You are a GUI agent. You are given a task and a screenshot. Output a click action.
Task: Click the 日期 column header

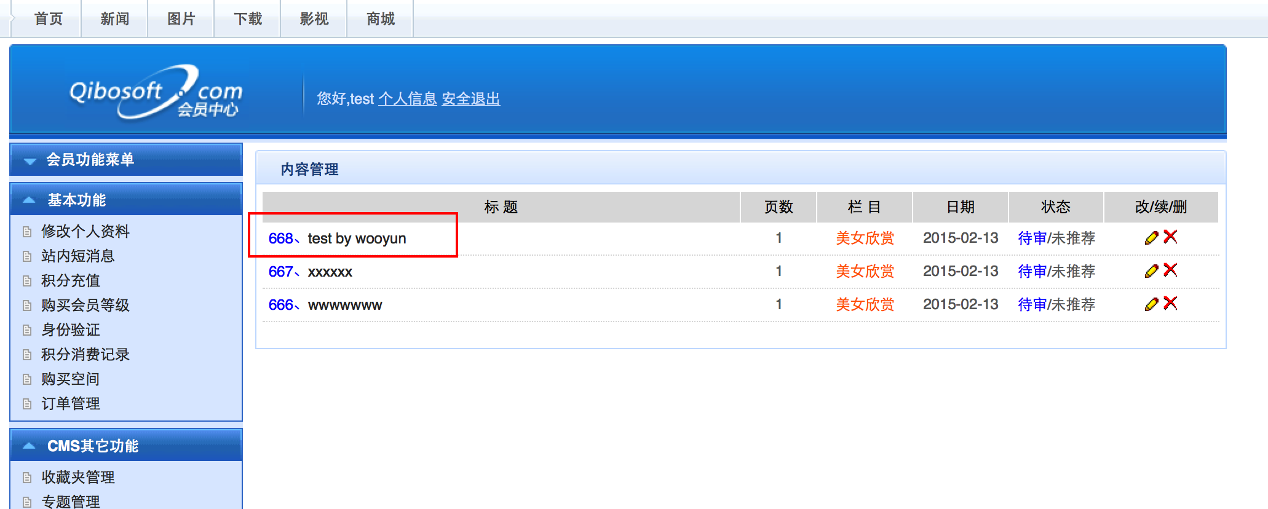coord(961,207)
